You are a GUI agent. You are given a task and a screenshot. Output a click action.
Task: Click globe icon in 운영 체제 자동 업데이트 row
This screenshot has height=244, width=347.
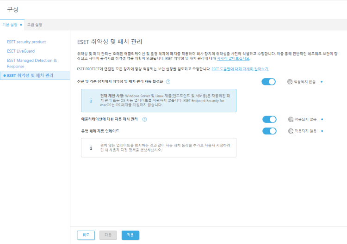click(291, 131)
